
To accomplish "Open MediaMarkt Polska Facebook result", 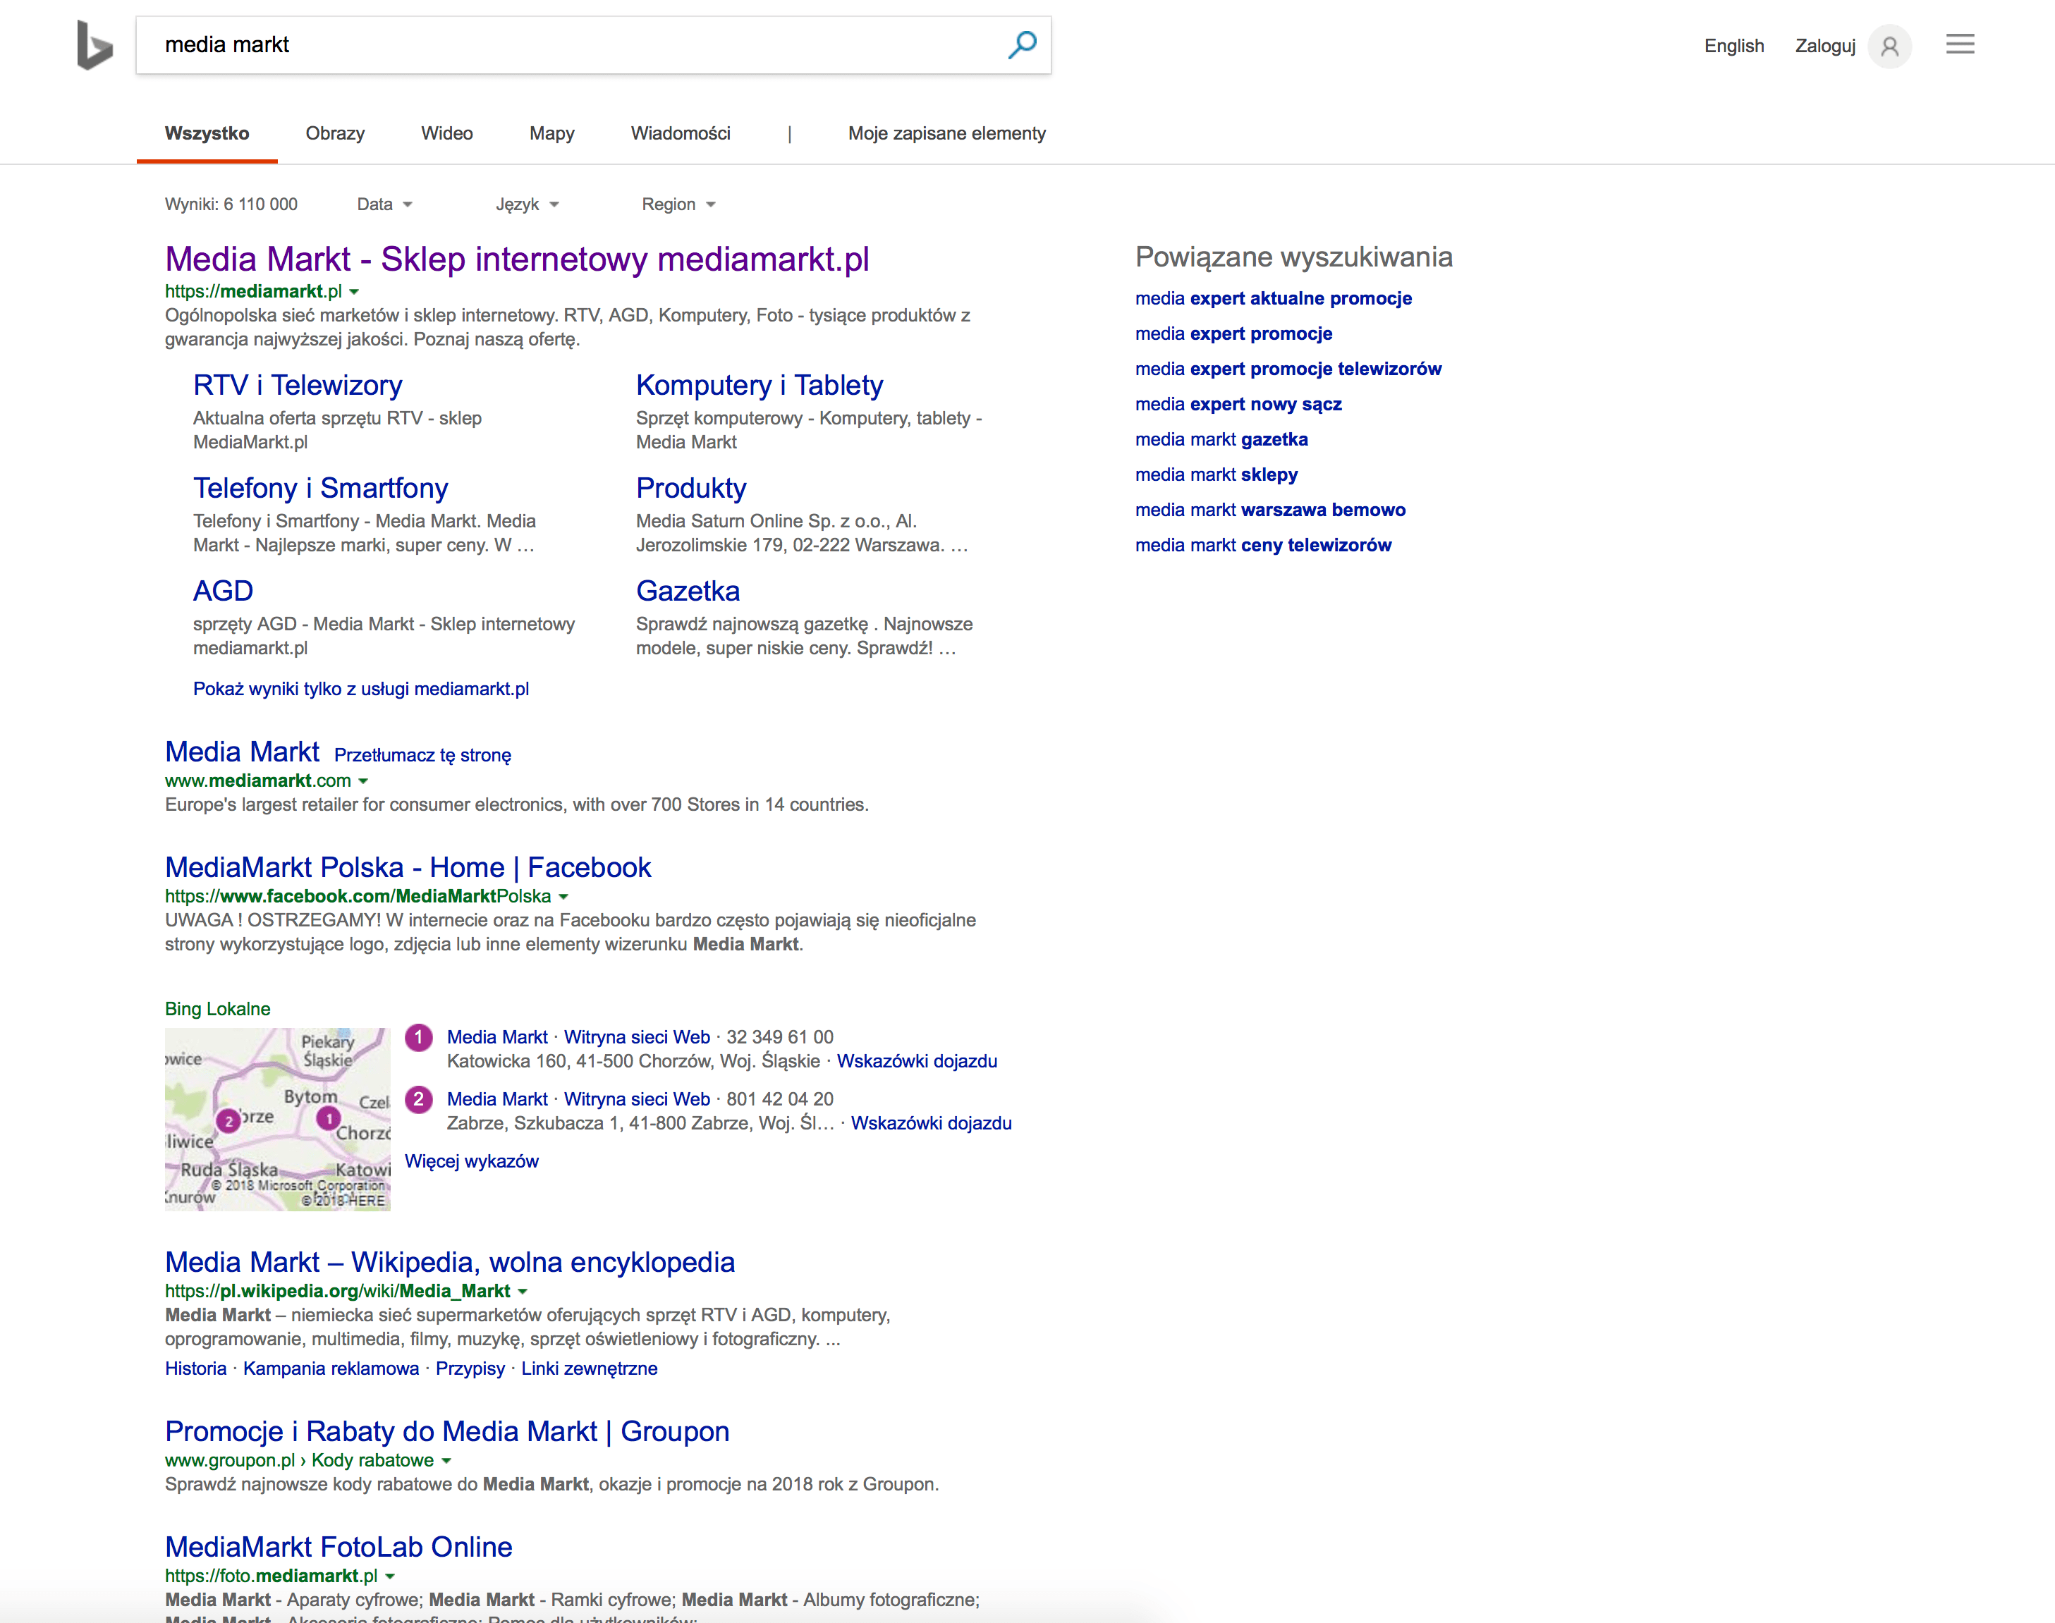I will tap(408, 866).
